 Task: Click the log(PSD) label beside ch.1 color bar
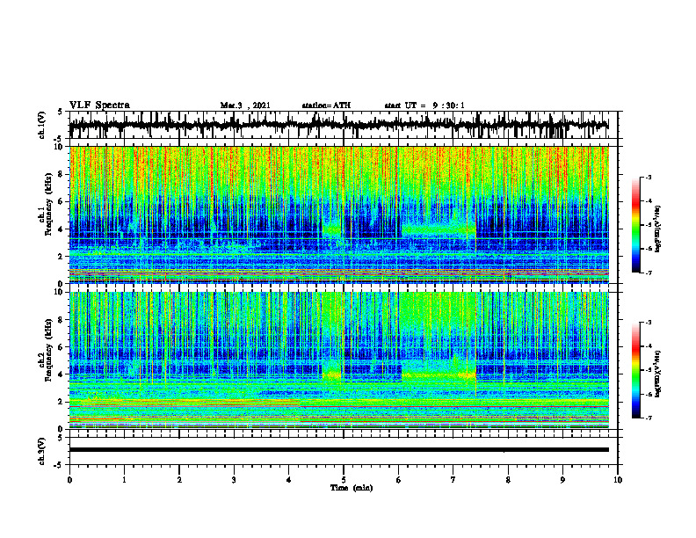click(658, 229)
